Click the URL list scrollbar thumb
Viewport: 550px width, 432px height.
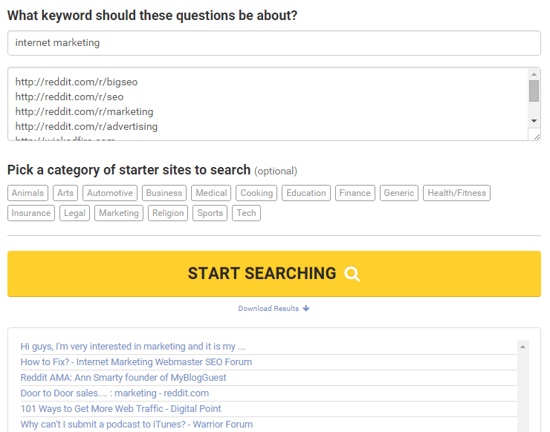[534, 91]
